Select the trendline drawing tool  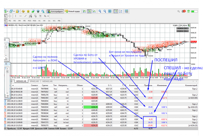click(26, 16)
